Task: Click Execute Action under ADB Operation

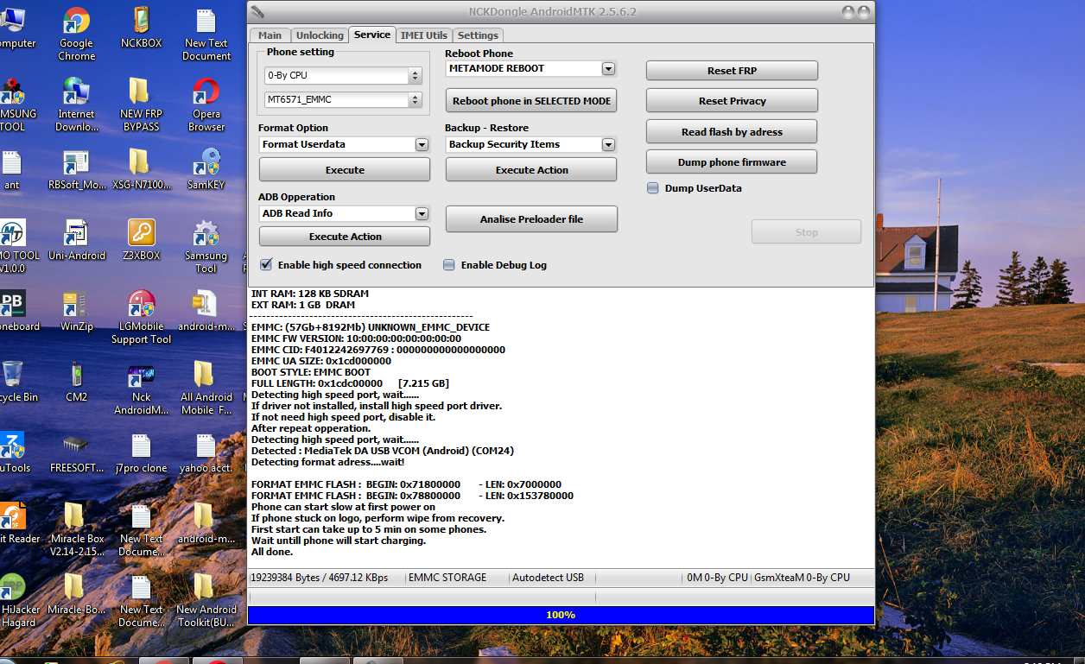Action: [x=345, y=237]
